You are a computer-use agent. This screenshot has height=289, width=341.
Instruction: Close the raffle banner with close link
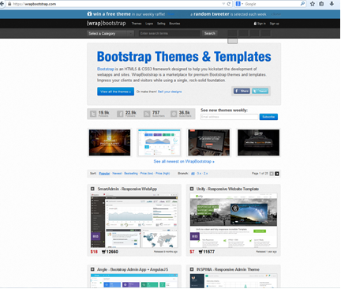pos(275,14)
